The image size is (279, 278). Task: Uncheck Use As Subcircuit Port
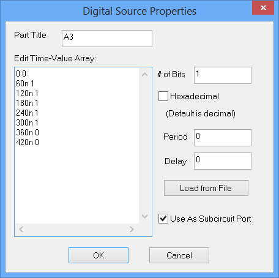(x=163, y=219)
